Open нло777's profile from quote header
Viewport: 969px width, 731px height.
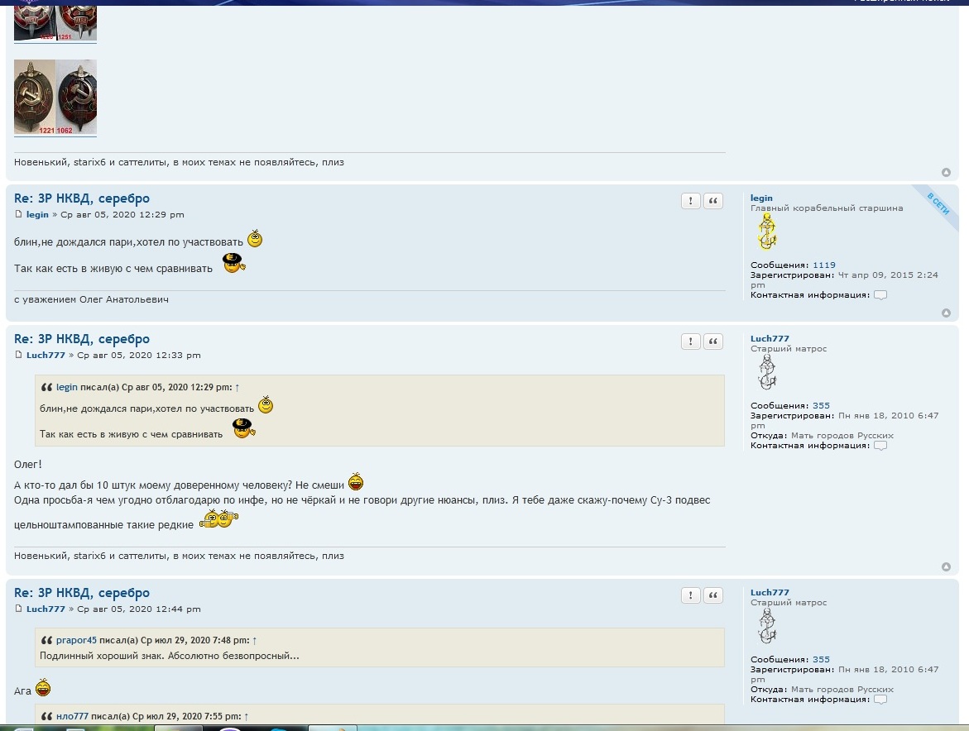coord(72,716)
